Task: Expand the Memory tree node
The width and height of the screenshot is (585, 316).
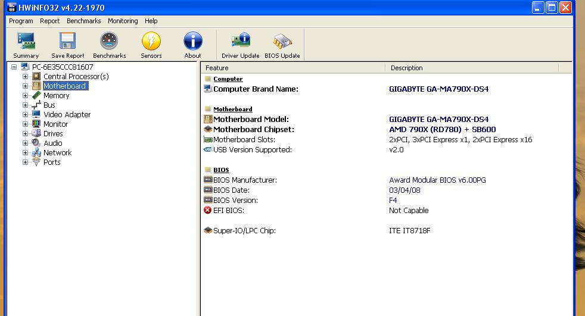Action: click(x=26, y=95)
